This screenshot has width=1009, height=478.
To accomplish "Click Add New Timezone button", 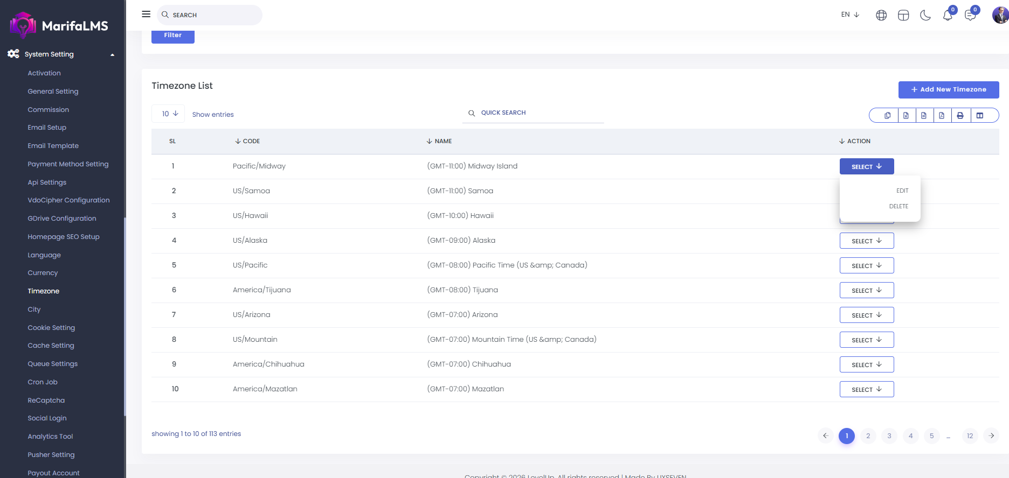I will (948, 89).
